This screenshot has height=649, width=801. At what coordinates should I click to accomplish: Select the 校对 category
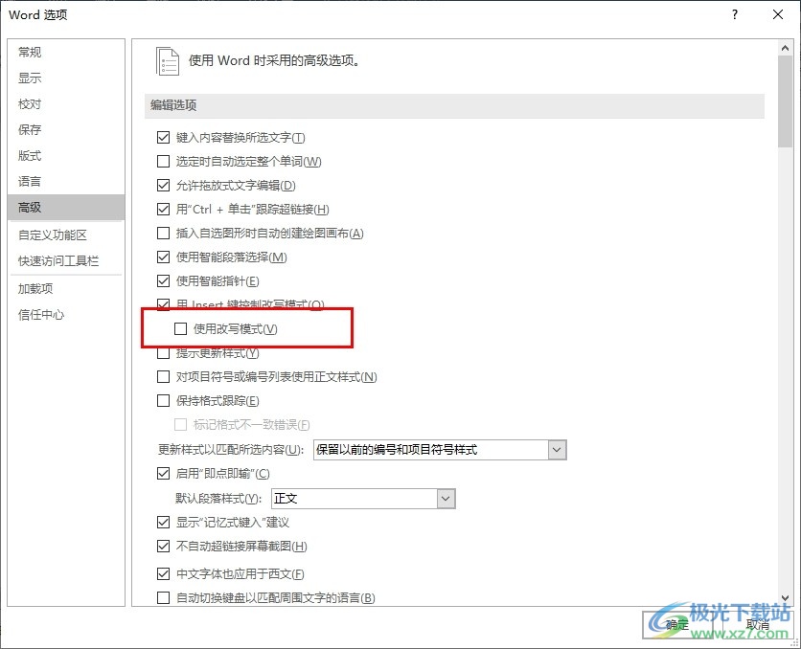click(66, 104)
